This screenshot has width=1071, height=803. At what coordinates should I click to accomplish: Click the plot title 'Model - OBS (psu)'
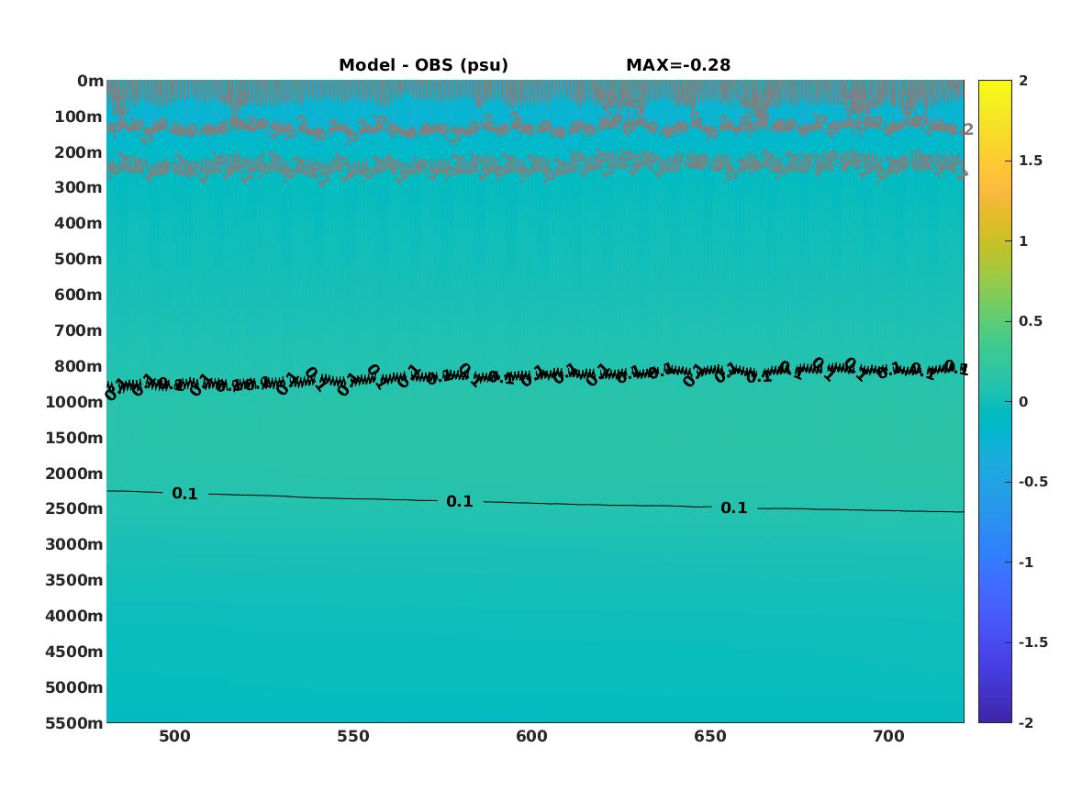(423, 65)
